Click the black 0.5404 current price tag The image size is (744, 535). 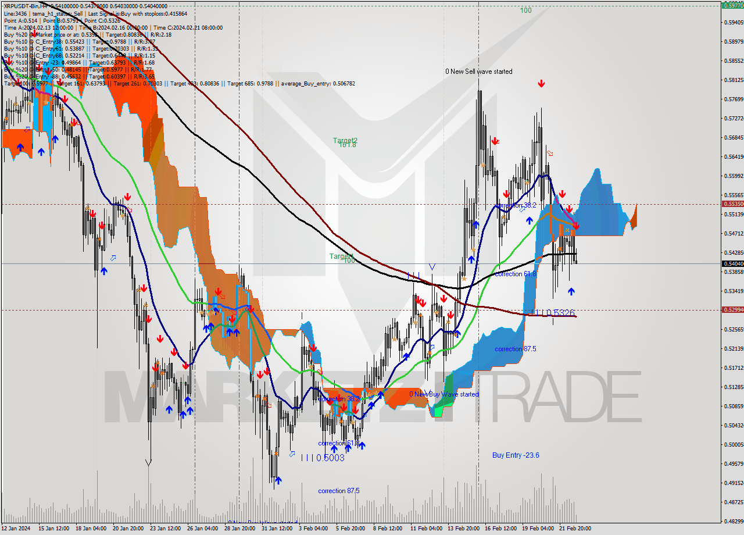[x=732, y=263]
